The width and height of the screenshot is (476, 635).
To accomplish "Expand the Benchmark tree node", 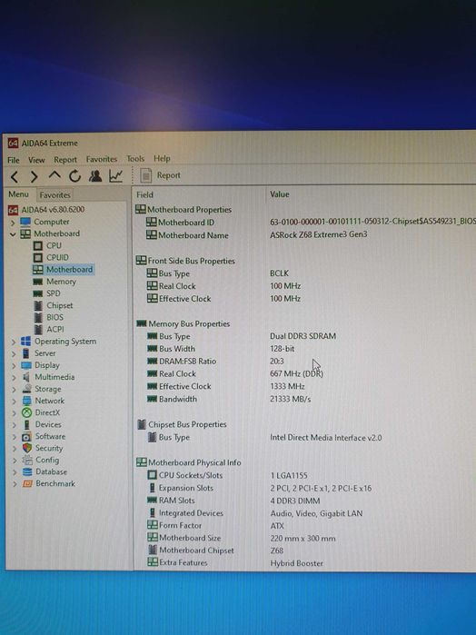I will (15, 484).
